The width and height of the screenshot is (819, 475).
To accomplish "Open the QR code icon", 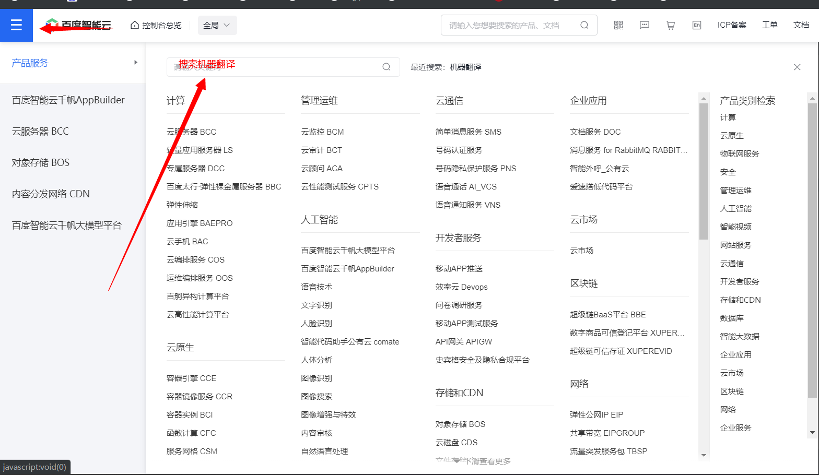I will [x=618, y=25].
